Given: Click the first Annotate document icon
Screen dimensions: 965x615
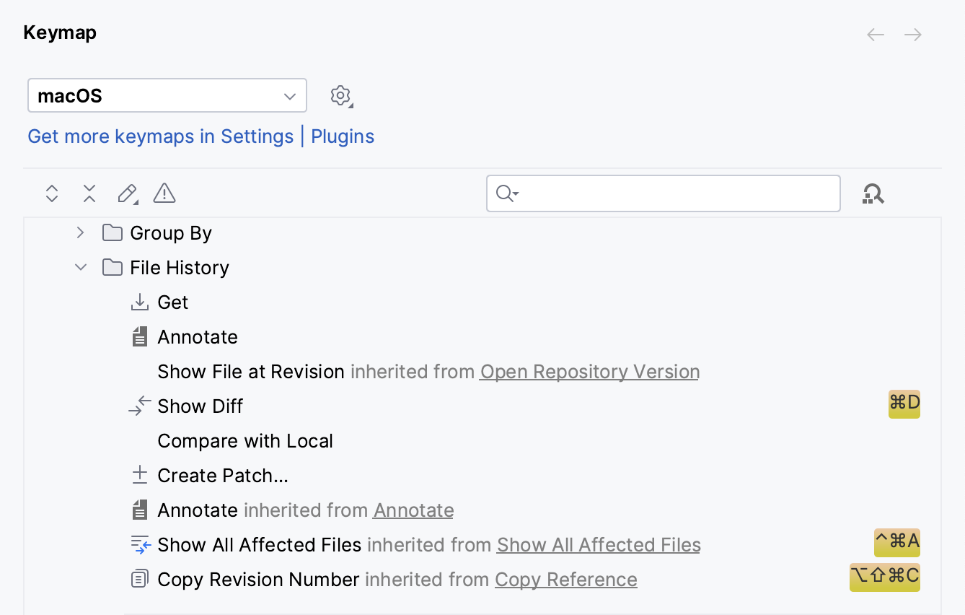Looking at the screenshot, I should point(140,337).
